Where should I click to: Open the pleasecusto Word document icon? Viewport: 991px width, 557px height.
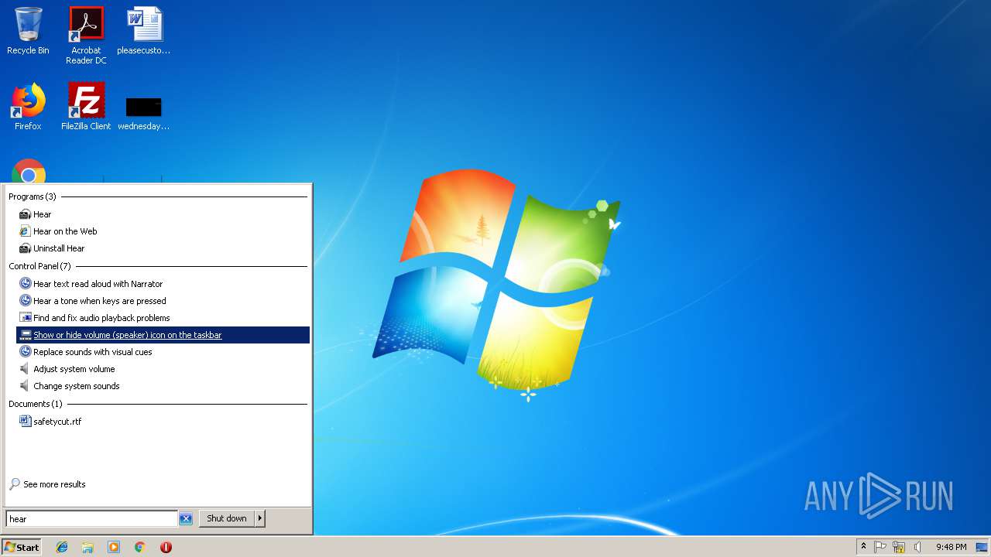click(x=143, y=31)
